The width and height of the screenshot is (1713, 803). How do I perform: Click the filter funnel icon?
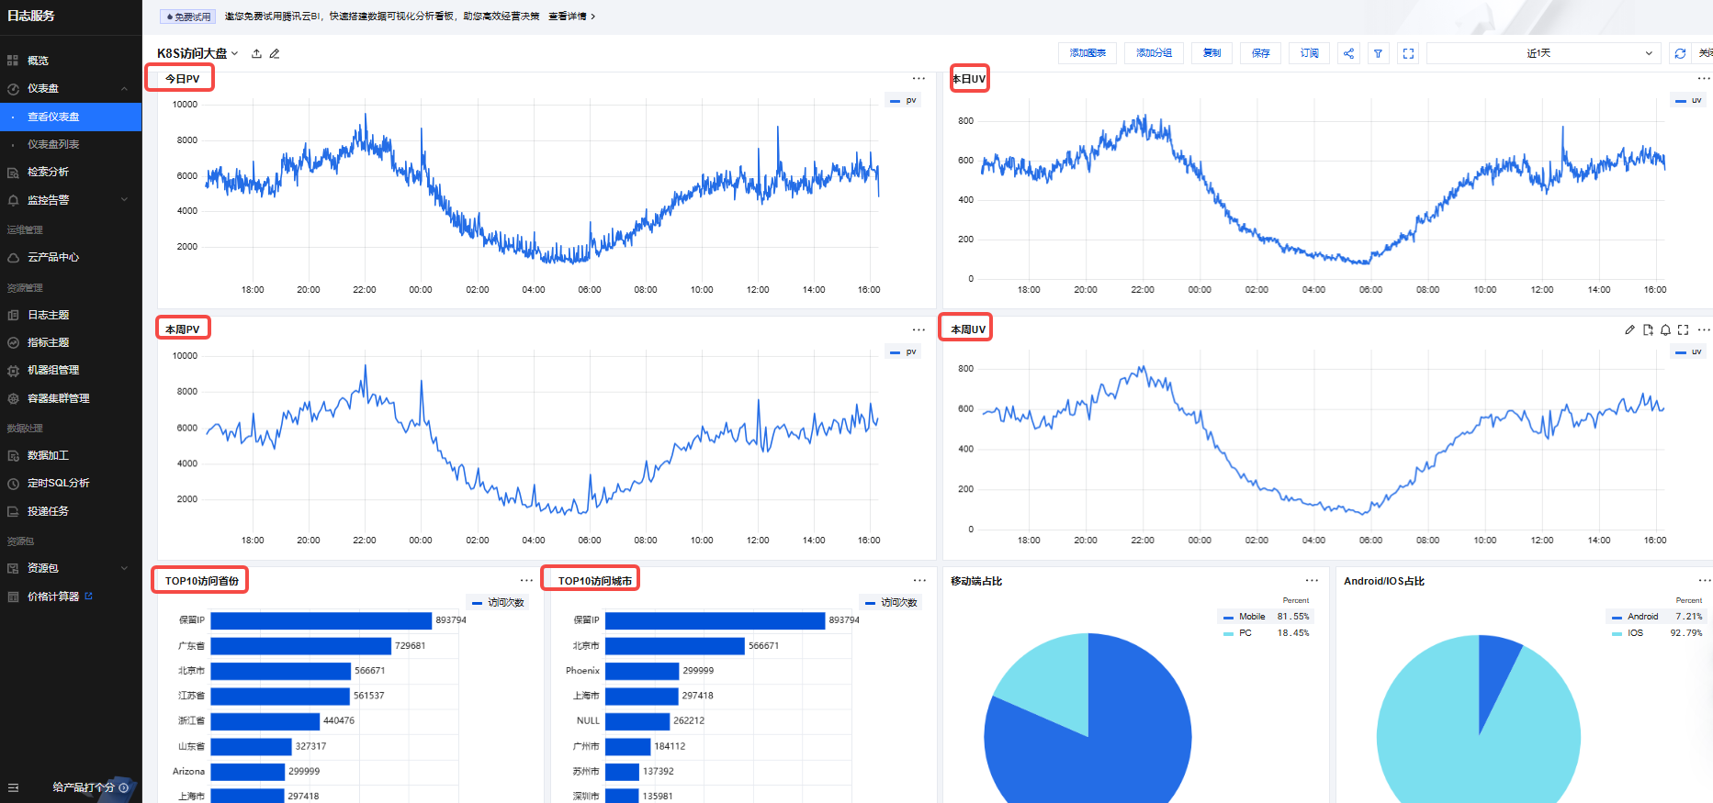pyautogui.click(x=1378, y=53)
